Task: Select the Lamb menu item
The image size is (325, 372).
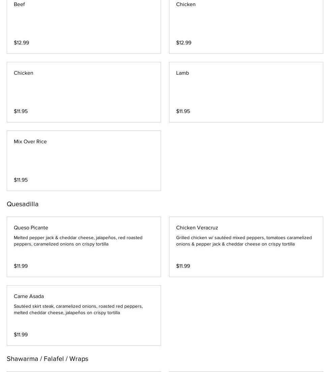Action: click(x=183, y=73)
